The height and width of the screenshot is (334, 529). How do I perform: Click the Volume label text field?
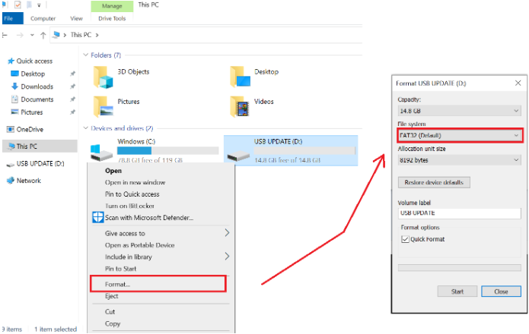pos(459,213)
